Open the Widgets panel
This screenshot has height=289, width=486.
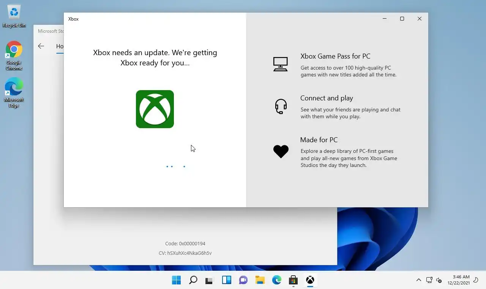pos(227,280)
